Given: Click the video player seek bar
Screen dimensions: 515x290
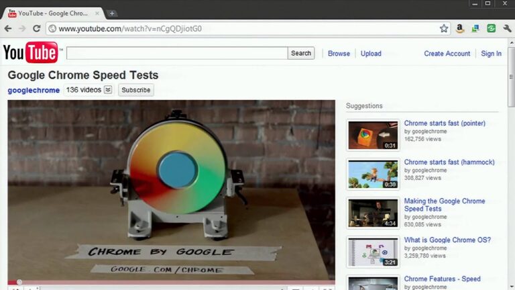Looking at the screenshot, I should coord(172,282).
